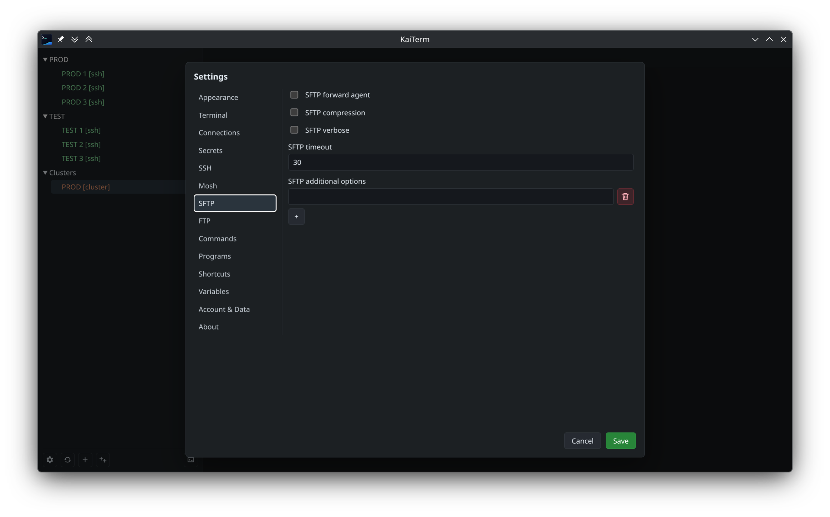Collapse the TEST group
The image size is (830, 517).
coord(45,116)
